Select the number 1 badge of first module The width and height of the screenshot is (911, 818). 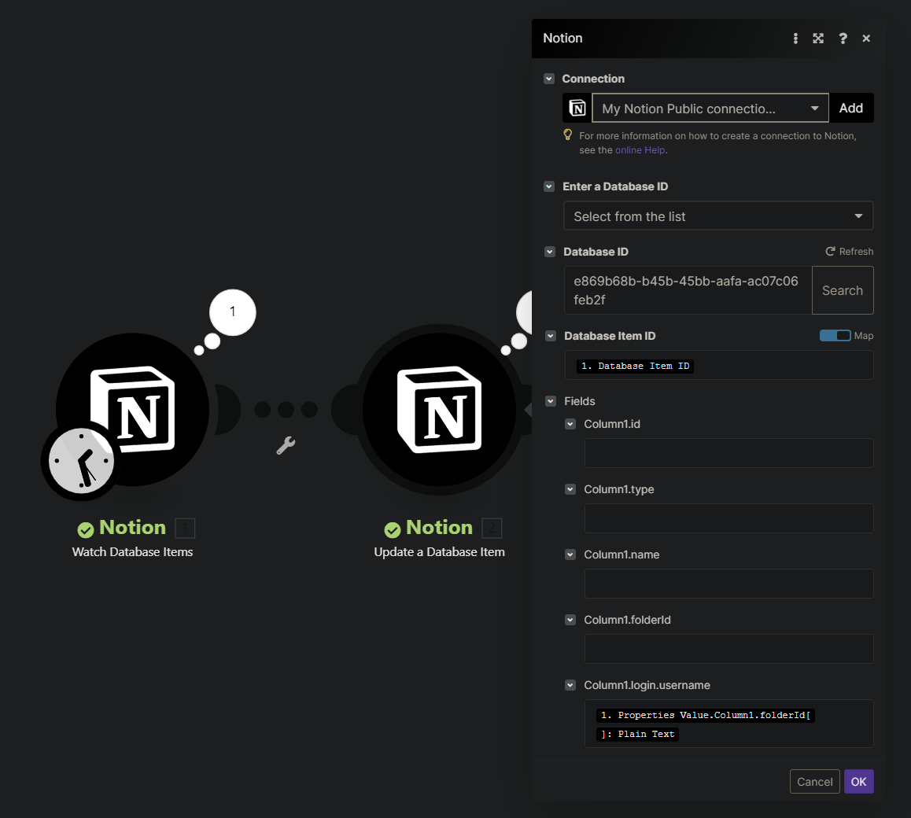click(x=186, y=528)
